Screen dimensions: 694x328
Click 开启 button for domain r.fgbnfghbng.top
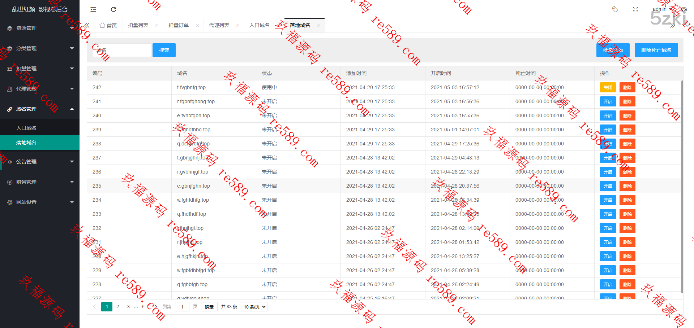[608, 101]
